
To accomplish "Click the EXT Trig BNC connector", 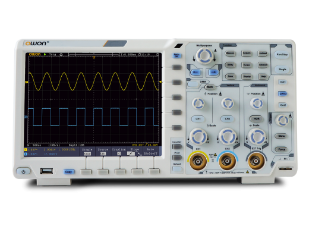I will 256,161.
